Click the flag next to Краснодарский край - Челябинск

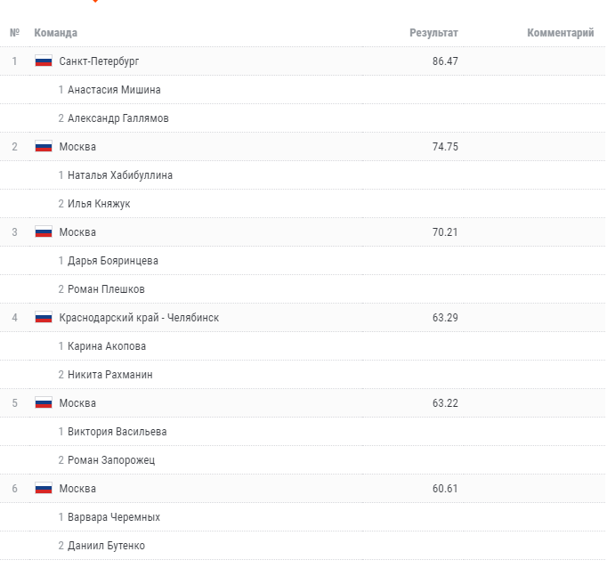44,318
